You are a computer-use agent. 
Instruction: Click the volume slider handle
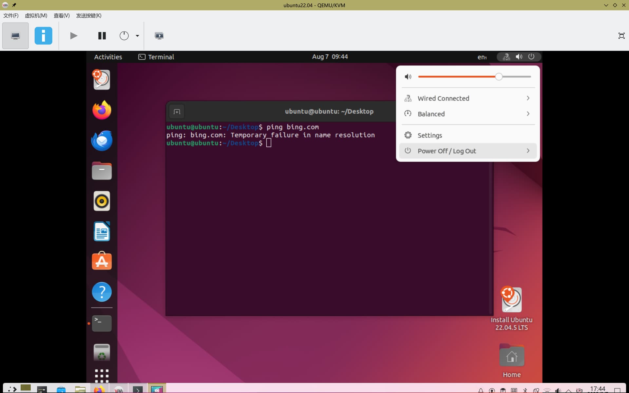499,77
